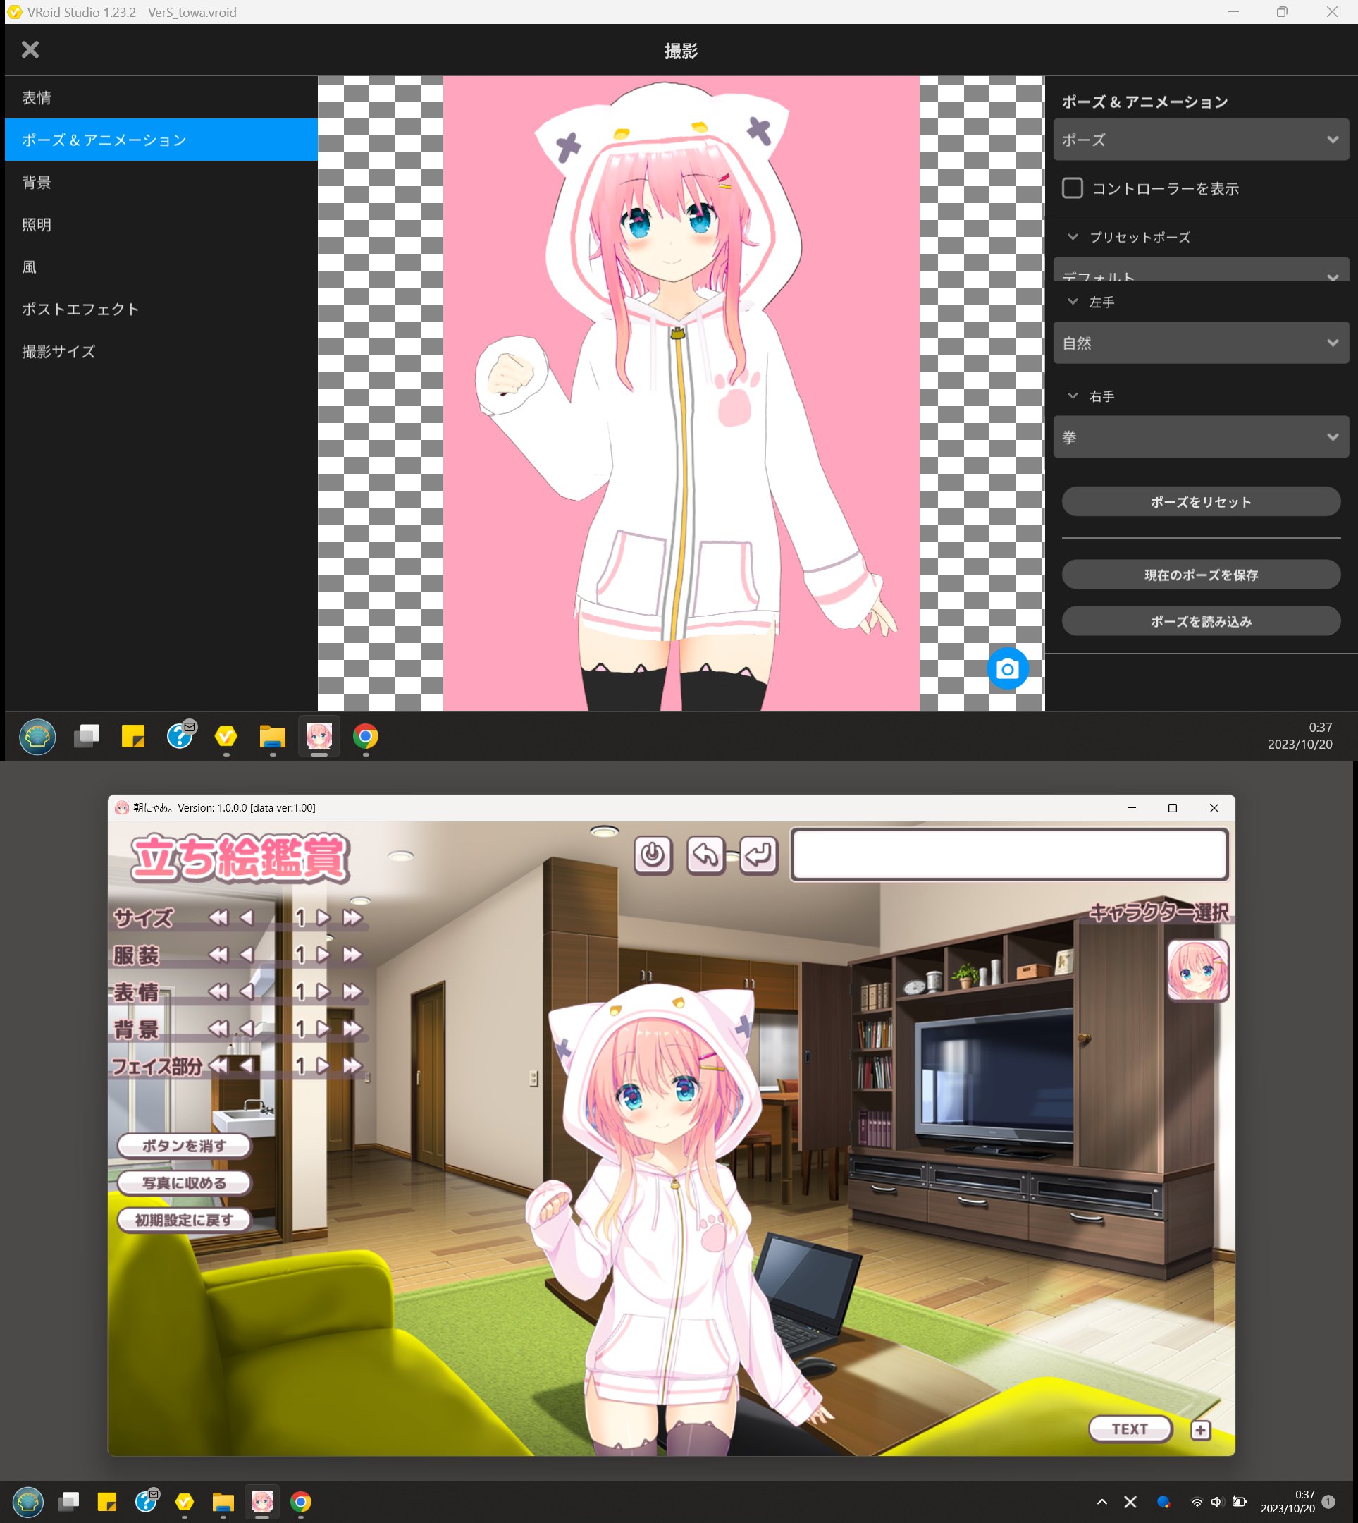Click the undo arrow icon in 朝にゃあ window

coord(705,854)
